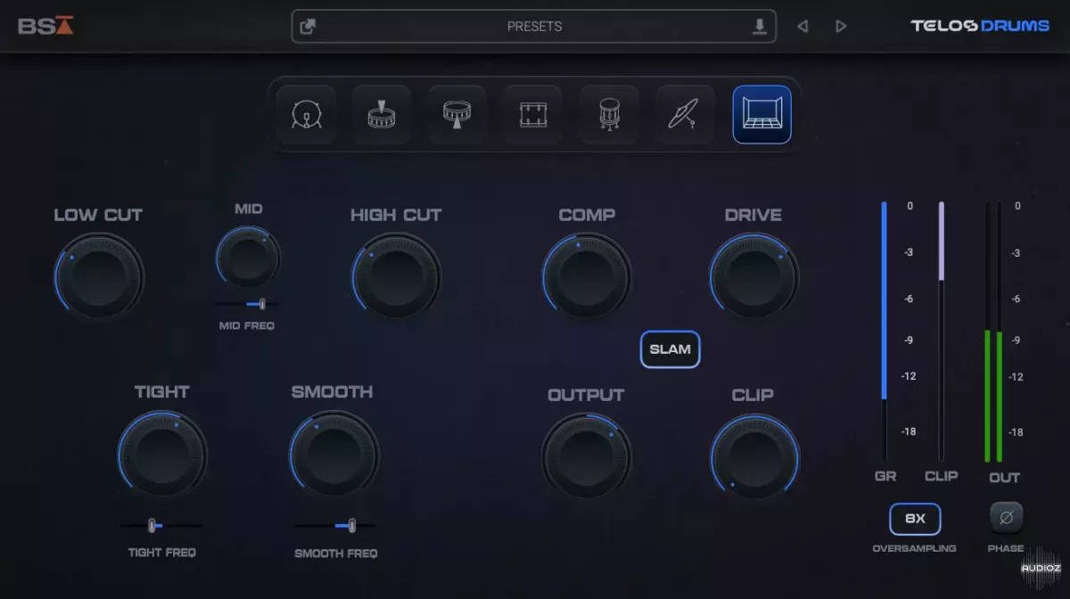
Task: Select the snare bottom mode icon
Action: point(457,114)
